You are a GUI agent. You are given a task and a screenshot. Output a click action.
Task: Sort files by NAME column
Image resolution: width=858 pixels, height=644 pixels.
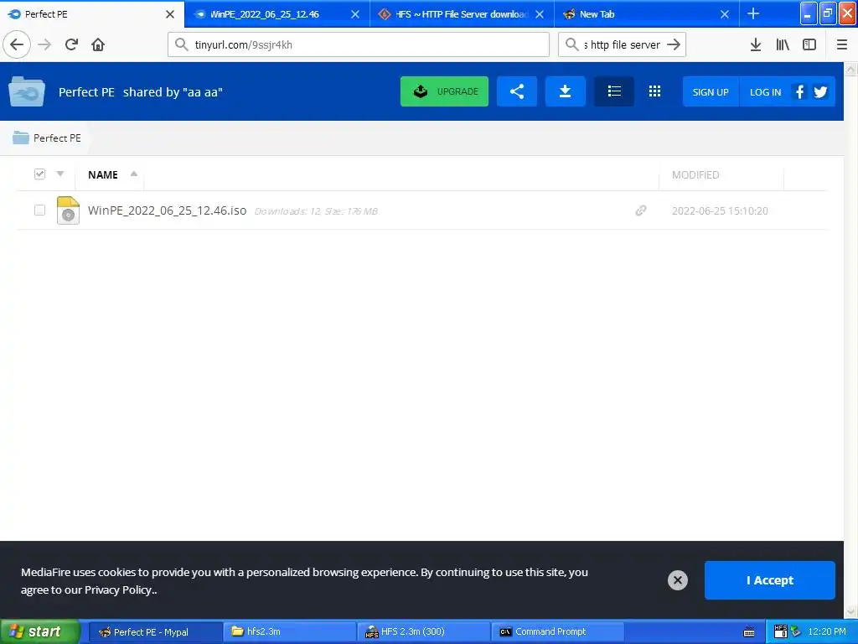(x=103, y=174)
